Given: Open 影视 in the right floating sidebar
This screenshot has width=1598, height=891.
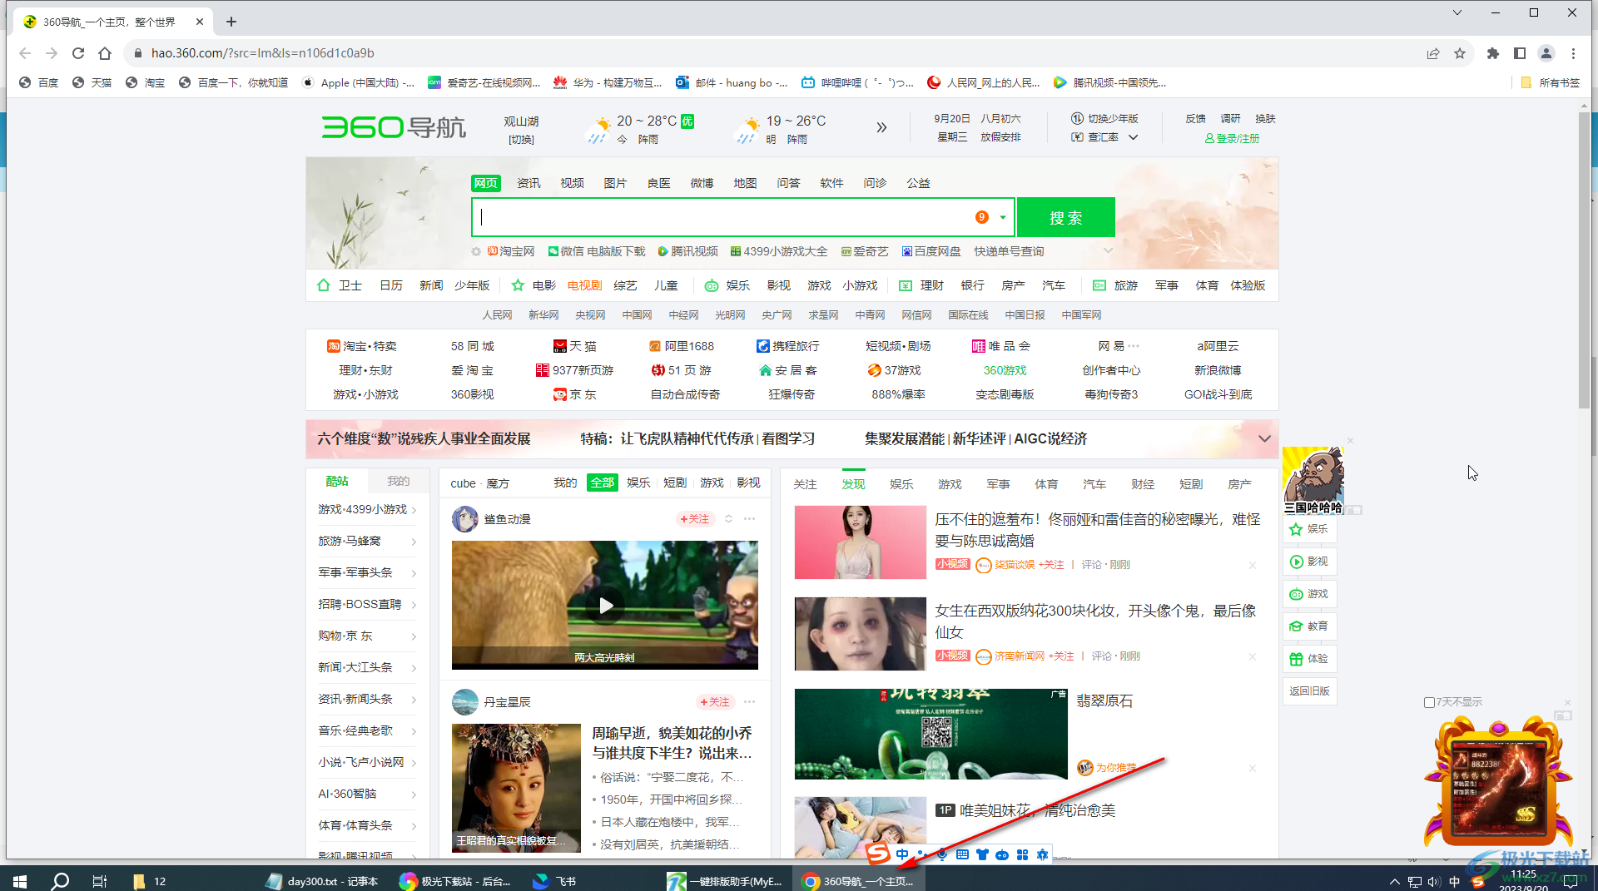Looking at the screenshot, I should pyautogui.click(x=1310, y=562).
